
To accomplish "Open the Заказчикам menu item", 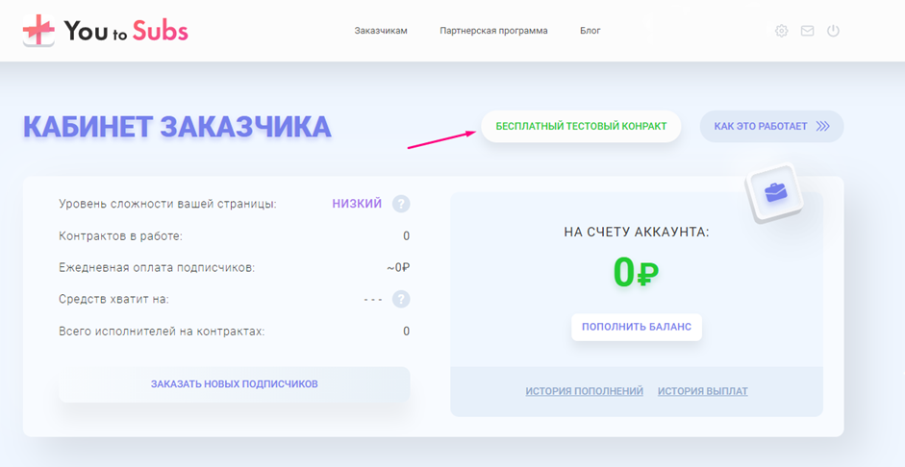I will [x=381, y=31].
